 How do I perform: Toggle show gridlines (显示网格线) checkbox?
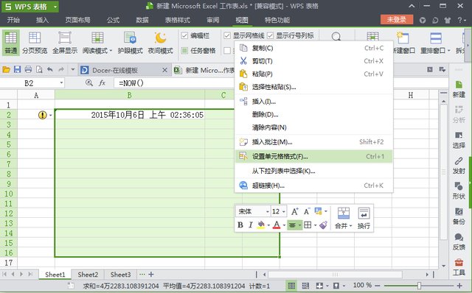227,36
